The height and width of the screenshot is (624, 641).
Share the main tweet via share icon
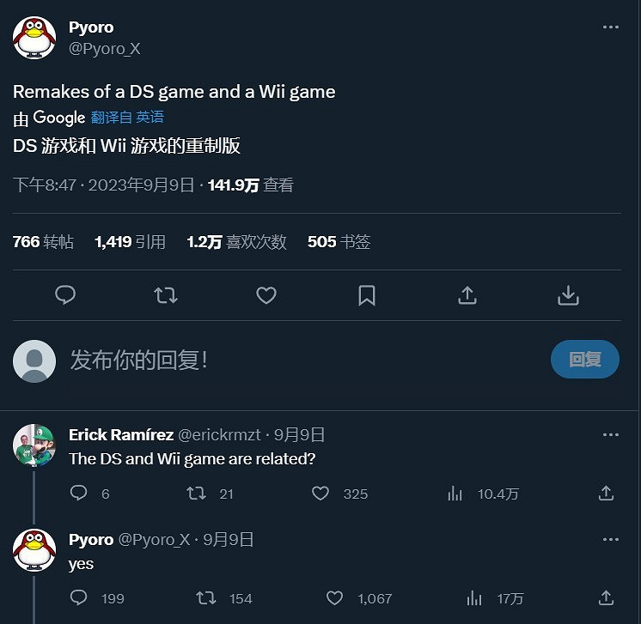[x=467, y=295]
